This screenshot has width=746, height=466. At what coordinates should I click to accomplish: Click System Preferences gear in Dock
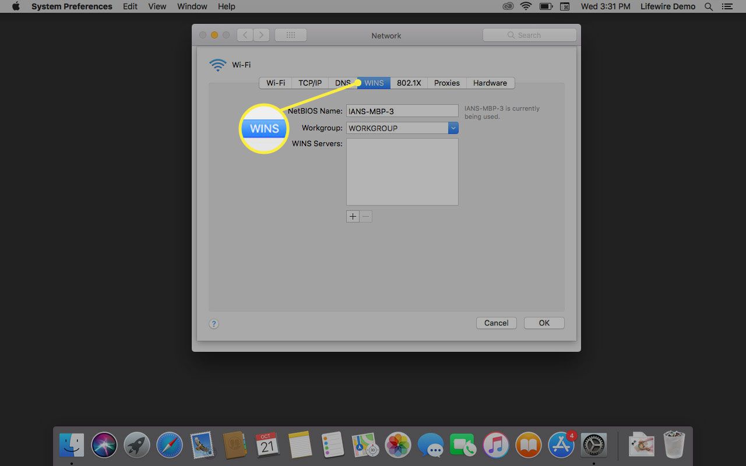coord(594,446)
